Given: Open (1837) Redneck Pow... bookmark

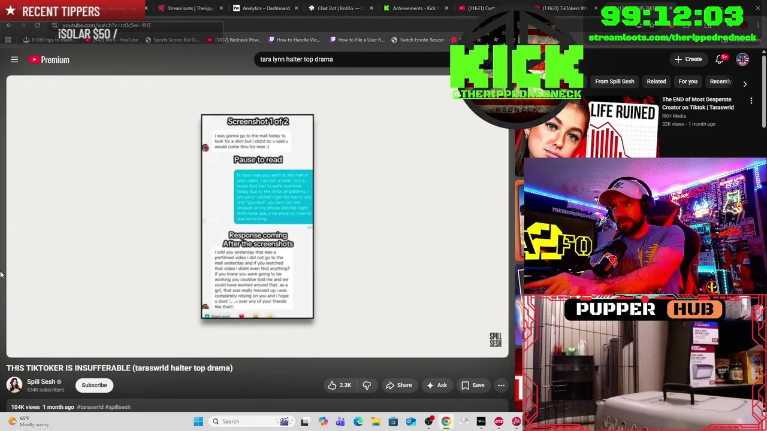Looking at the screenshot, I should 234,40.
